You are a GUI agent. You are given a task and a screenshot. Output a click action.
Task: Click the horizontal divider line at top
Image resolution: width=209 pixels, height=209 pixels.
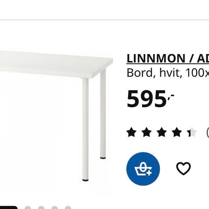tap(104, 20)
